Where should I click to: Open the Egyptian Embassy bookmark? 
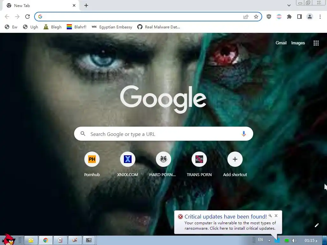112,27
